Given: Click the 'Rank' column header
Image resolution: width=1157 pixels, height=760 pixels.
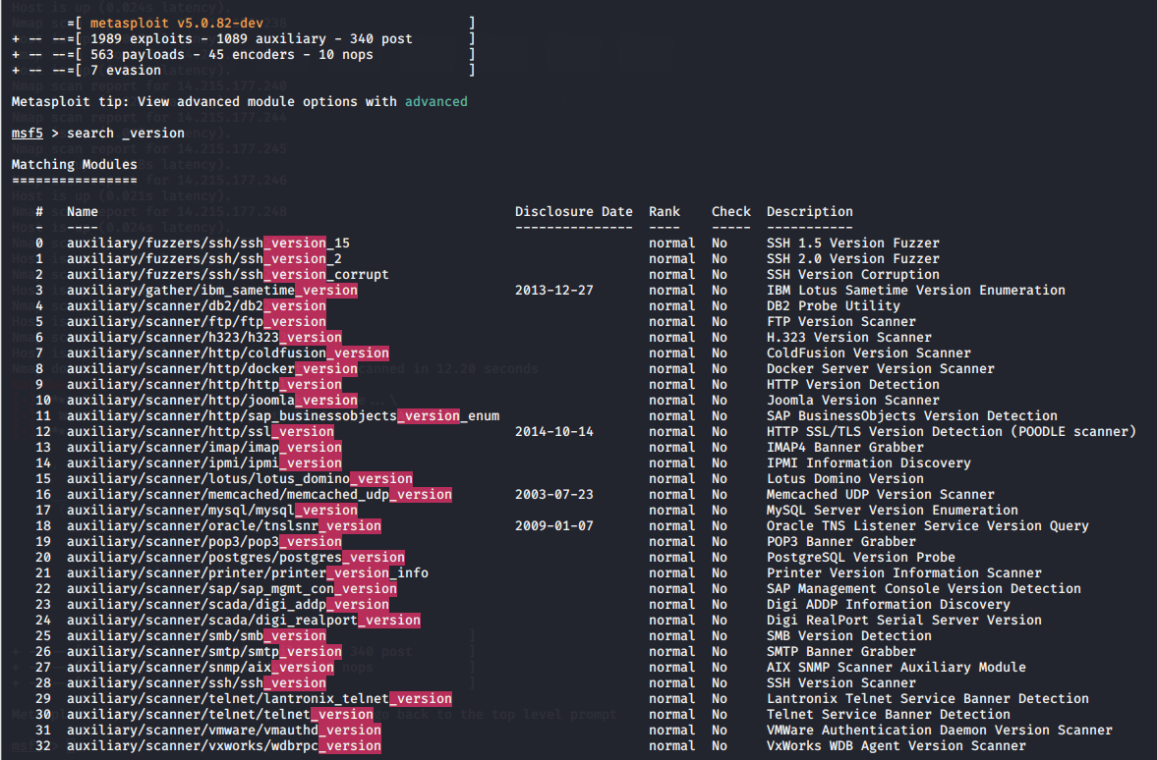Looking at the screenshot, I should (x=664, y=211).
